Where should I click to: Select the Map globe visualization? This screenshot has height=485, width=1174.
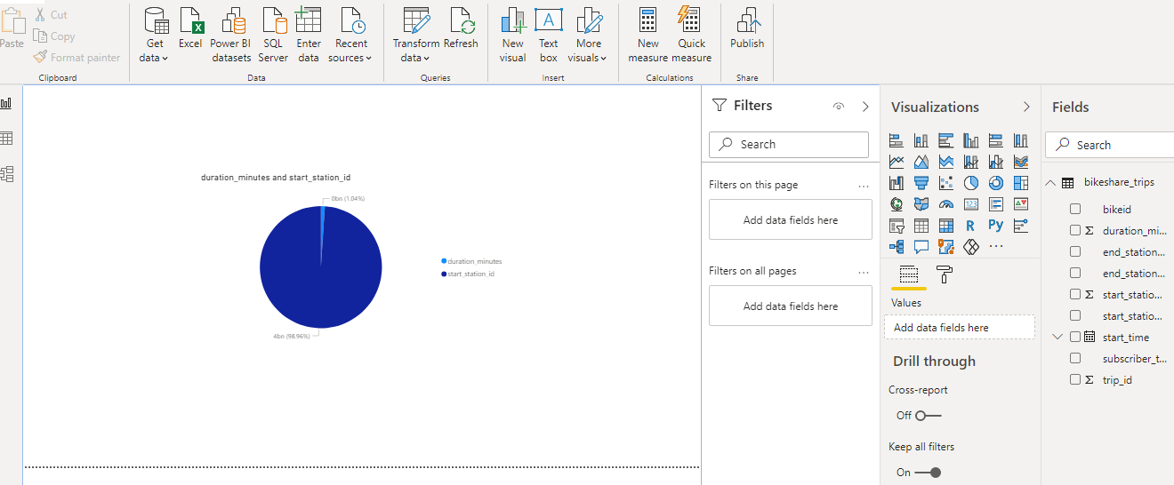[x=897, y=204]
